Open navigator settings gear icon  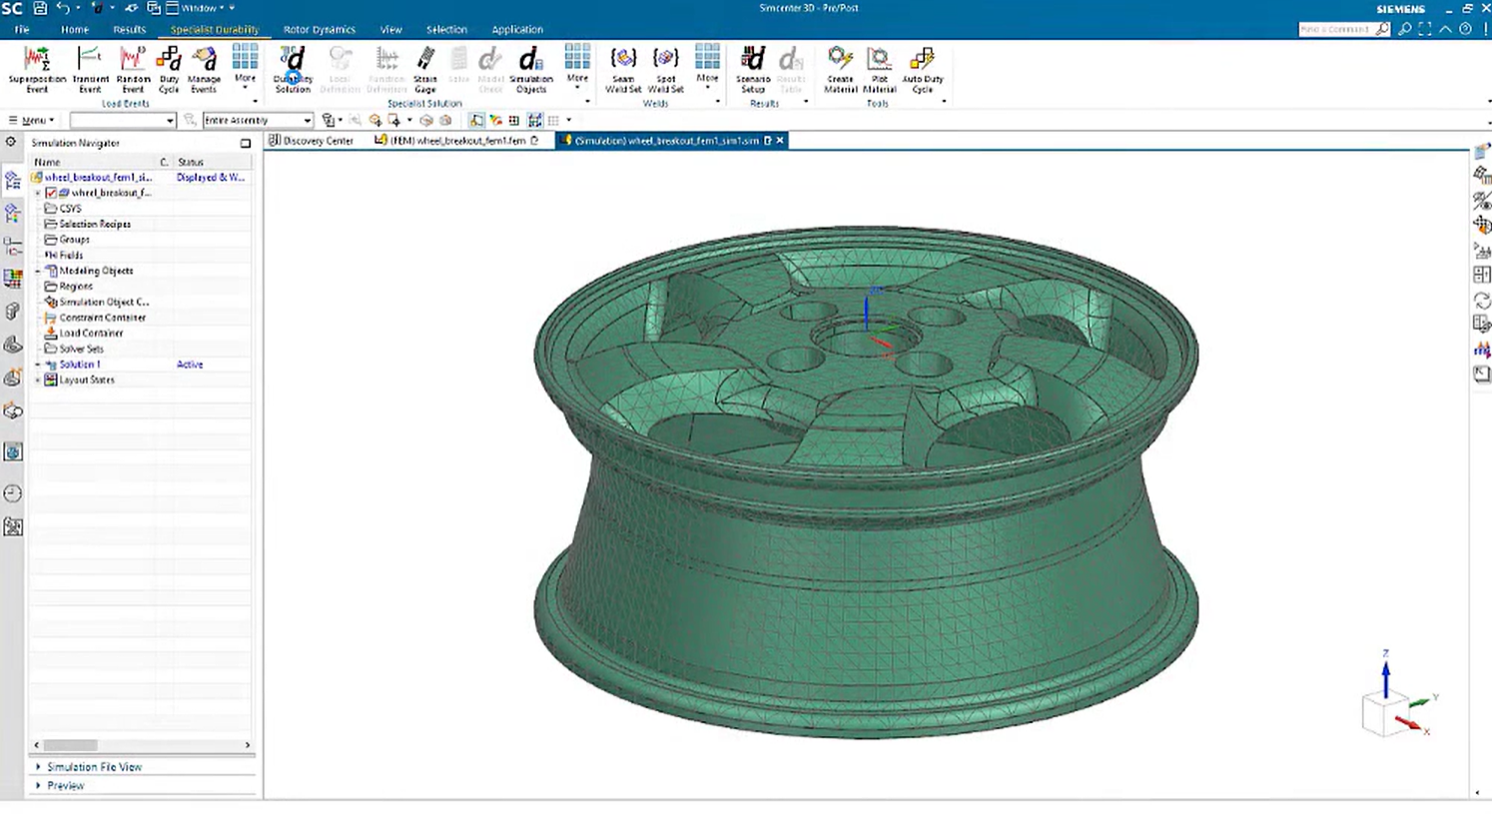(x=11, y=142)
